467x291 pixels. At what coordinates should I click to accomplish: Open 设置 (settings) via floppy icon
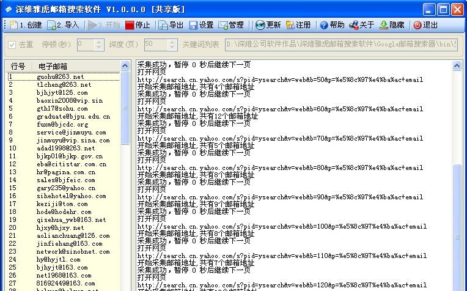tap(193, 25)
